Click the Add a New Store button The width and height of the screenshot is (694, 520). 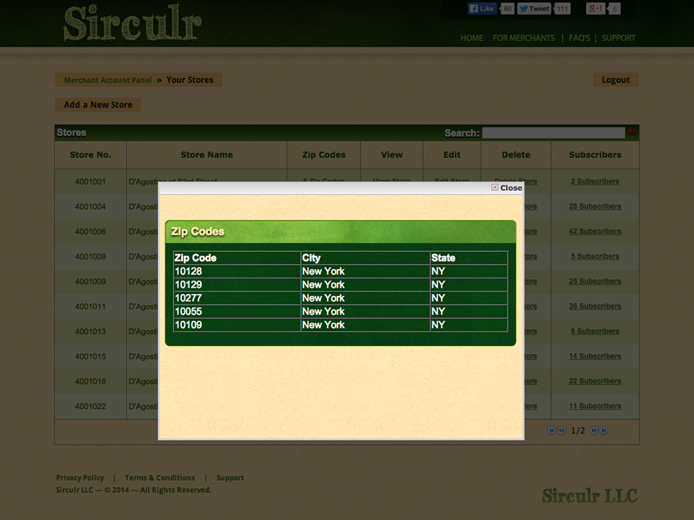98,105
